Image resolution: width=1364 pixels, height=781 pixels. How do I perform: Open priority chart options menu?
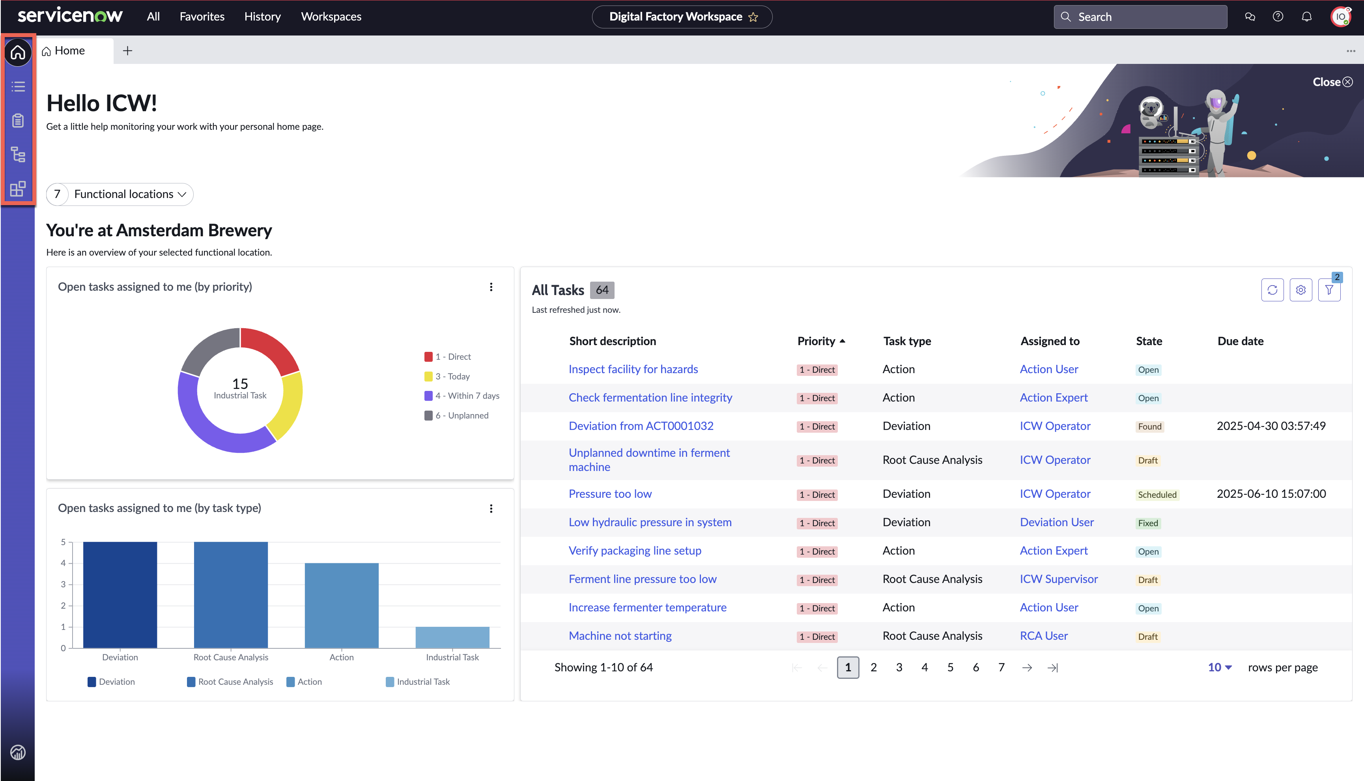491,287
